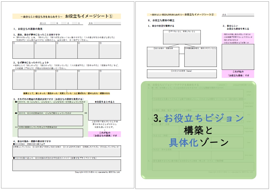Click the heading Ⅱ. お役立ち使命の確立
Image resolution: width=270 pixels, height=190 pixels.
(161, 20)
